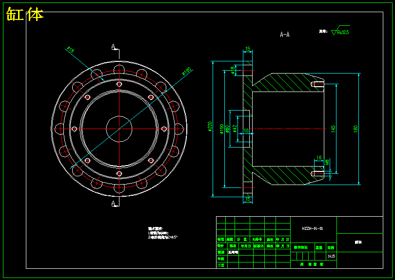Click the ø42 bore dimension
This screenshot has height=280, width=395.
click(235, 129)
